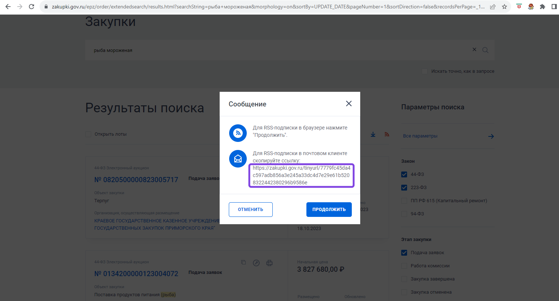Toggle the browser side panel icon
Screen dimensions: 559x301
coord(554,7)
